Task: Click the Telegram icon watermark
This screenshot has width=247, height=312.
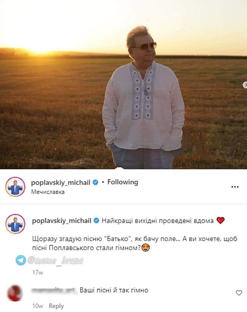Action: click(21, 260)
